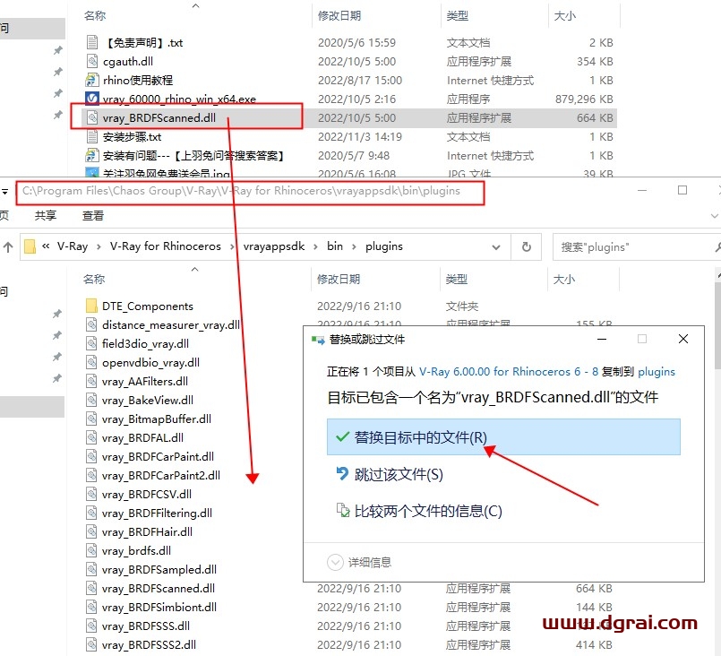Open the rhino使用教程 internet shortcut icon

pyautogui.click(x=91, y=80)
